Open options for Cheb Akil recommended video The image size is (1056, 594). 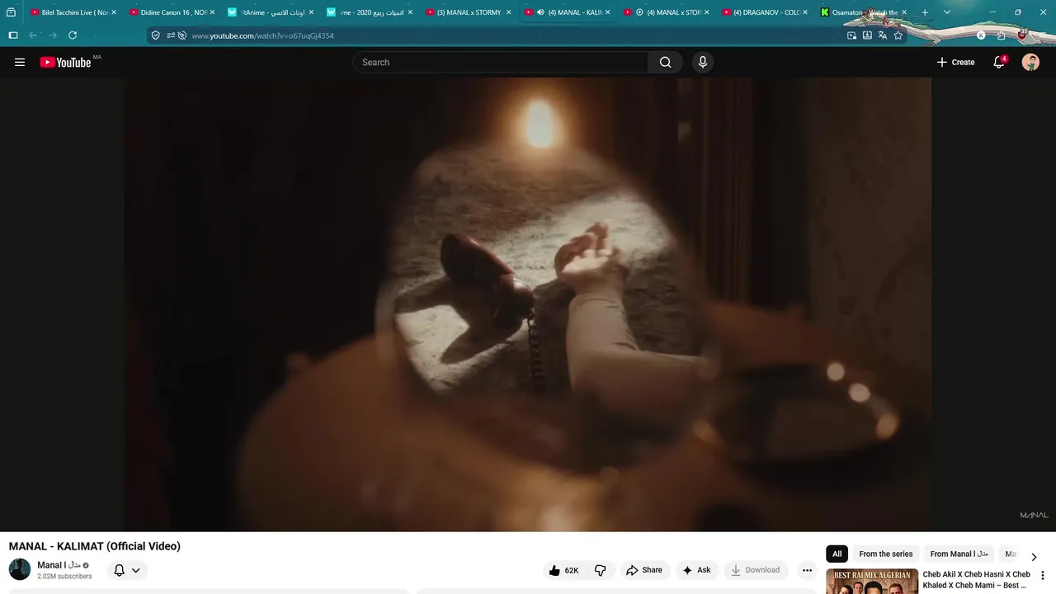pos(1042,576)
